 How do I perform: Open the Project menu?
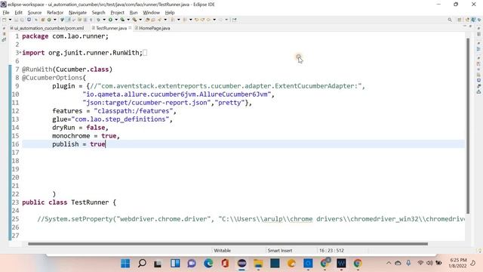coord(118,13)
